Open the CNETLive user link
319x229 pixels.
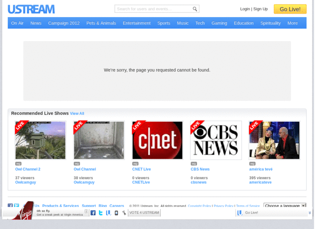(x=141, y=182)
